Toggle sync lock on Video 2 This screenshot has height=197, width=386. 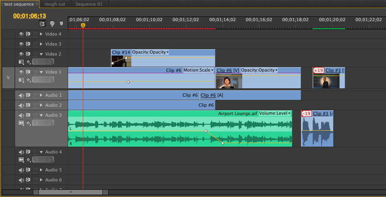(x=28, y=54)
